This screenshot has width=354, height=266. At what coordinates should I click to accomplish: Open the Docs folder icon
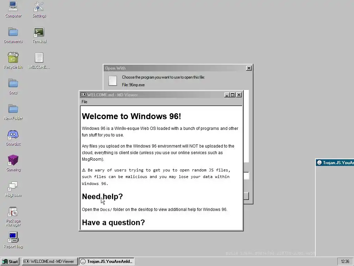[x=13, y=86]
